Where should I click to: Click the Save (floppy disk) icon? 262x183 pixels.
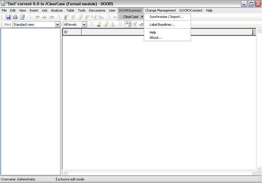(x=8, y=17)
